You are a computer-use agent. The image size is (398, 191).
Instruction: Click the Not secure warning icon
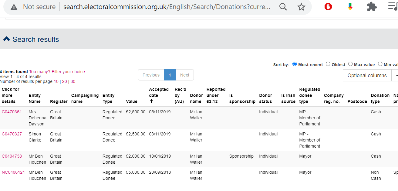[x=14, y=7]
